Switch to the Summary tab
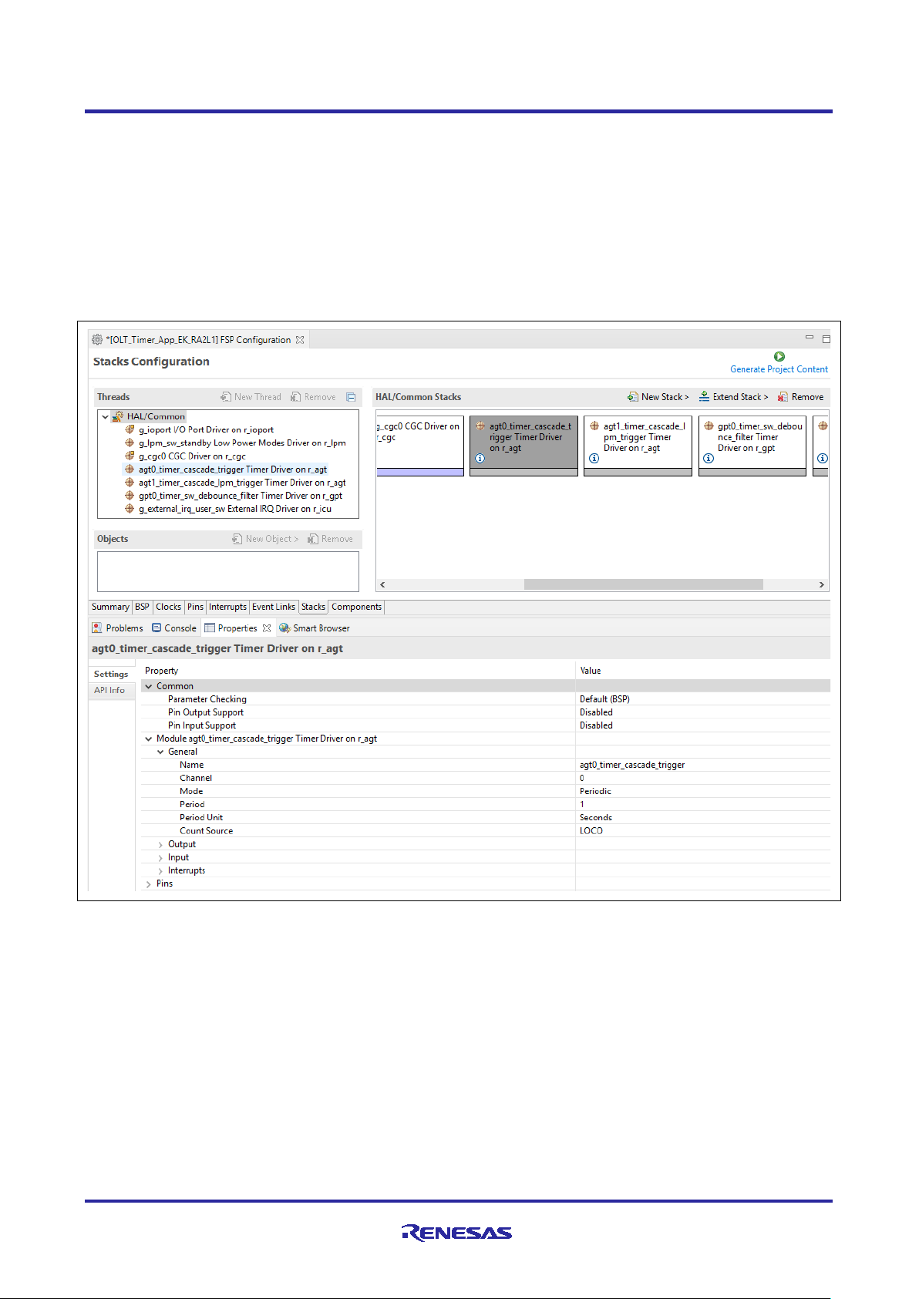 pos(110,607)
